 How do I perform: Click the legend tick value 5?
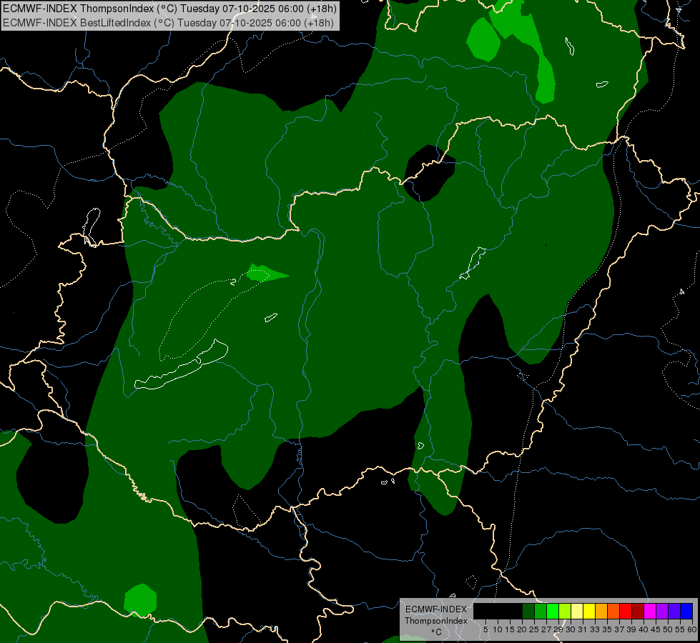point(485,629)
